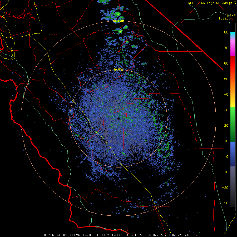237x237 pixels.
Task: Click the -10 value on the dBZ scale
Action: (x=225, y=172)
